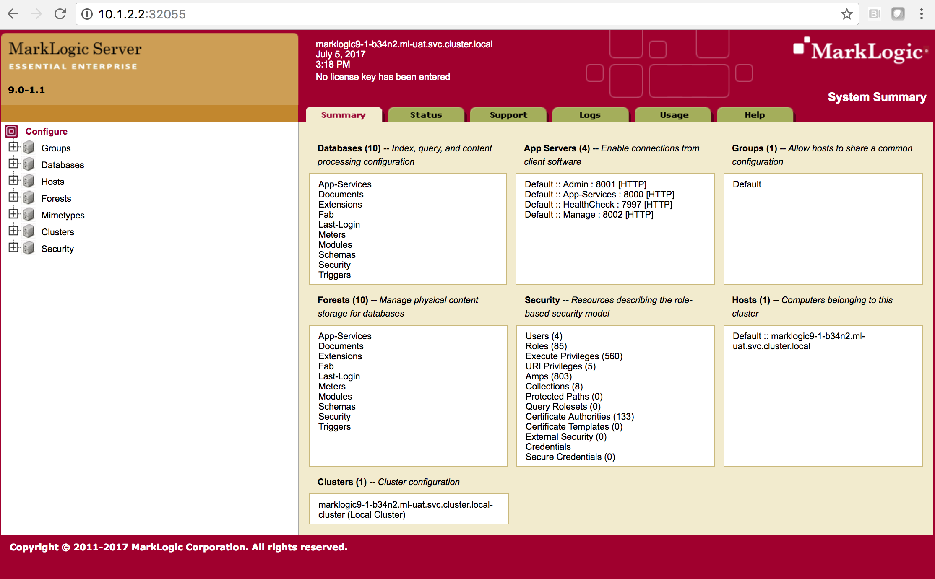Open the Logs tab

pos(590,115)
